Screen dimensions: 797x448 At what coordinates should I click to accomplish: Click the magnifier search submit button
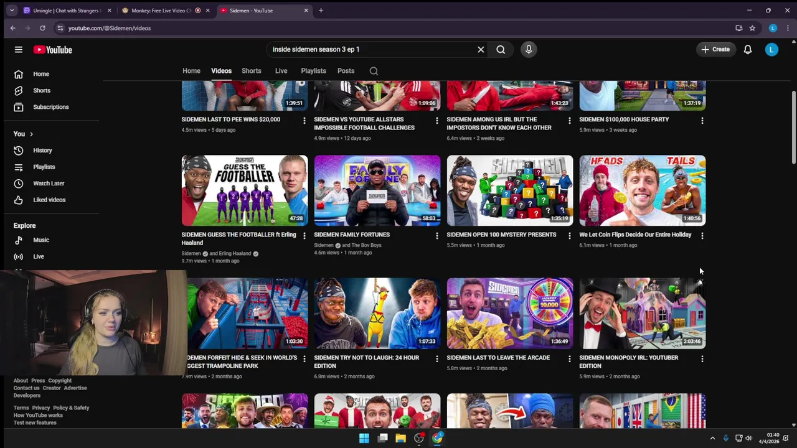click(x=501, y=50)
